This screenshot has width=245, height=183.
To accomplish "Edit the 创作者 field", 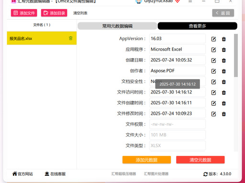I will tap(213, 71).
